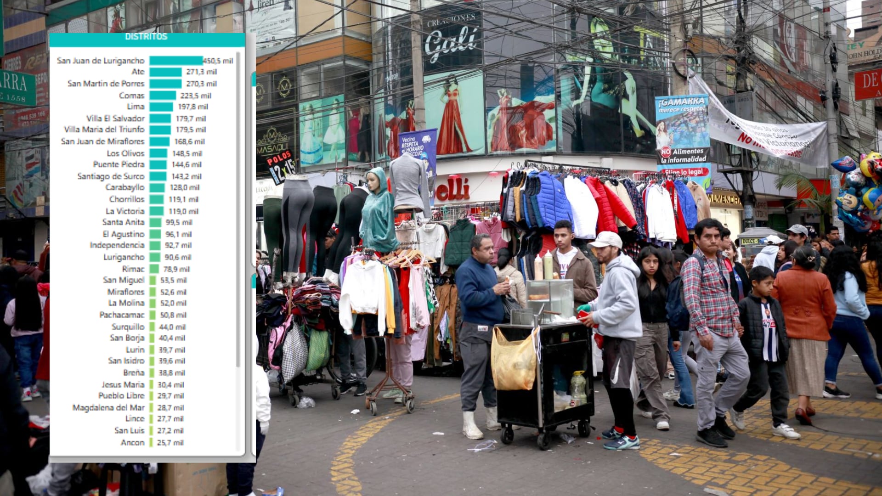Click the '50,8 mil' value
This screenshot has height=496, width=882.
tap(174, 315)
